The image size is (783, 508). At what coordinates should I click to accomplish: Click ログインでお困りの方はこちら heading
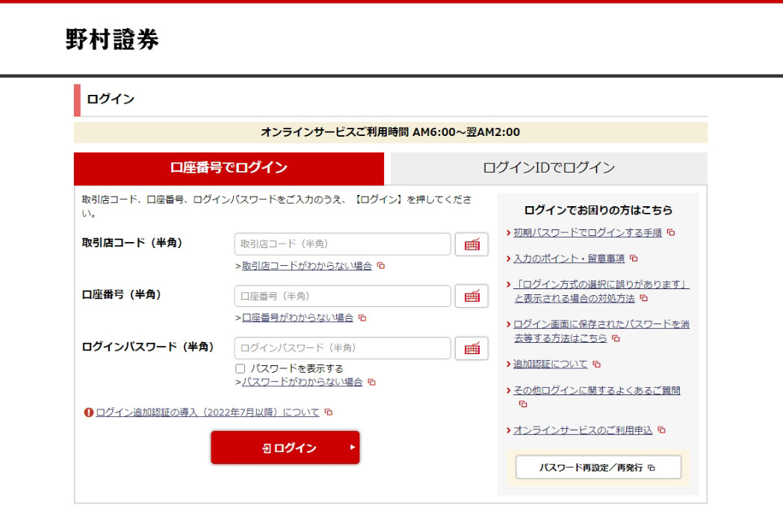coord(598,210)
